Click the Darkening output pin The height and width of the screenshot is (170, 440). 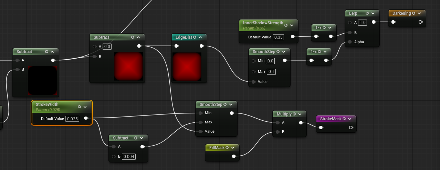[x=420, y=22]
